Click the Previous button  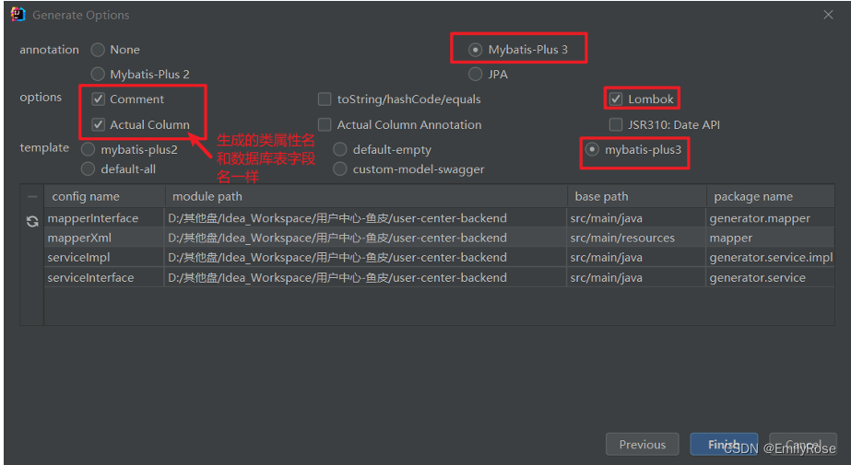642,445
